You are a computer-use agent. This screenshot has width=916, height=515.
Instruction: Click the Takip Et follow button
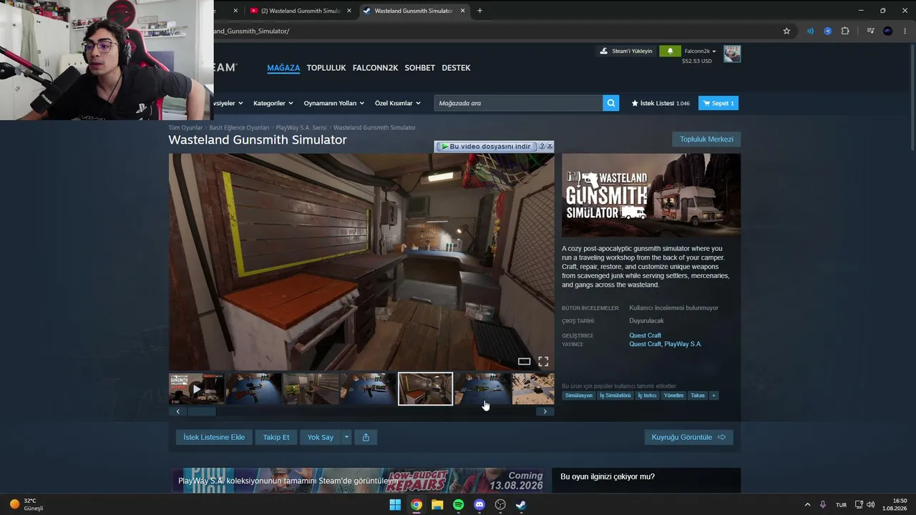tap(276, 437)
